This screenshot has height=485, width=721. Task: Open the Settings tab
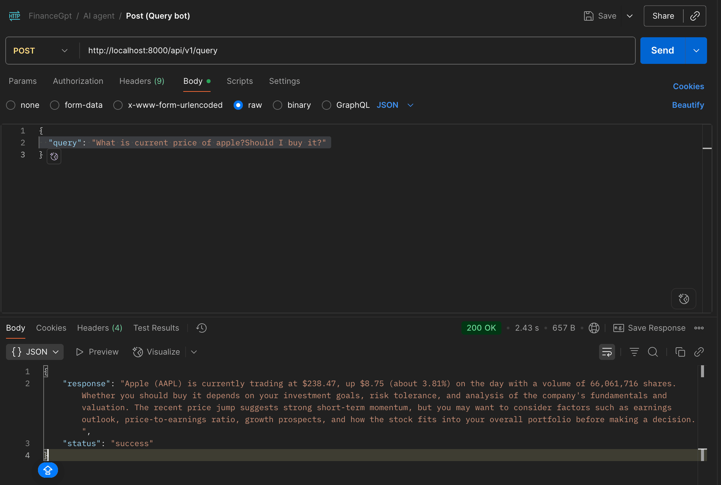(284, 81)
